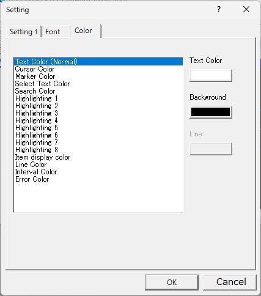Screen dimensions: 261x296
Task: Confirm settings with OK button
Action: tap(172, 283)
